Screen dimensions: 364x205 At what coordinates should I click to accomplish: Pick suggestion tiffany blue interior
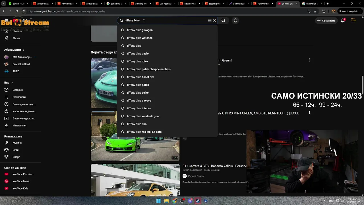167,108
